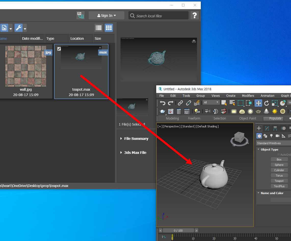This screenshot has height=241, width=291.
Task: Open the Modifiers menu in 3ds Max
Action: coord(248,96)
